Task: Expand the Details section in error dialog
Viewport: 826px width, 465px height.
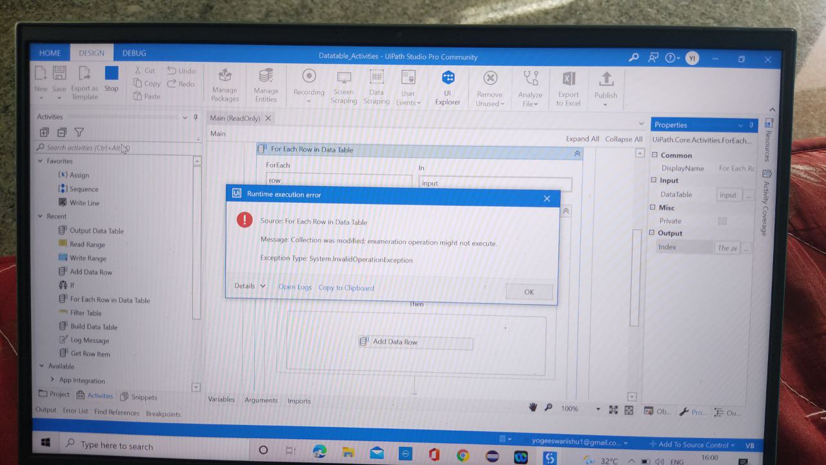Action: tap(250, 286)
